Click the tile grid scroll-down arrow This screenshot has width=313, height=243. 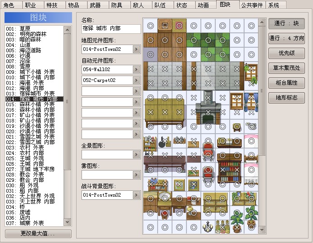[x=262, y=229]
